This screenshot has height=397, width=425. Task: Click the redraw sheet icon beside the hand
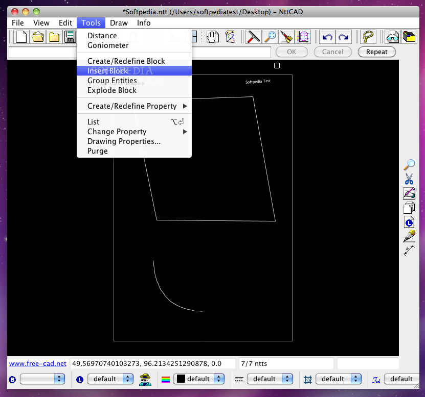230,37
